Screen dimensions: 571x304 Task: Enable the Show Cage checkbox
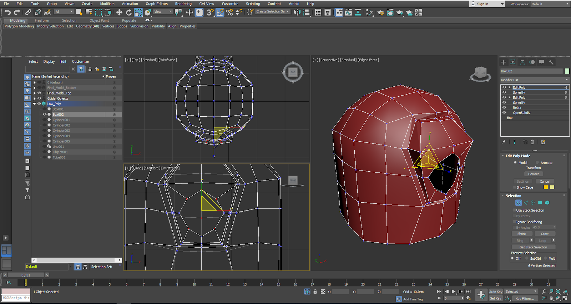tap(515, 187)
